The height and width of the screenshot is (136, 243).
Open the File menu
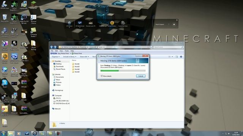(52, 51)
